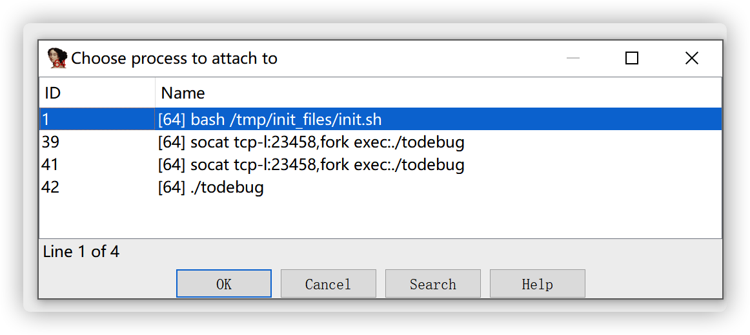Sort processes by the ID column header

(97, 93)
